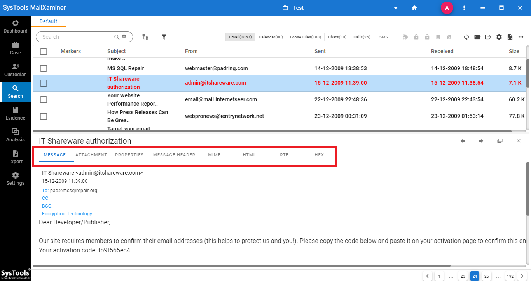531x281 pixels.
Task: Switch to the Default tab
Action: point(49,21)
